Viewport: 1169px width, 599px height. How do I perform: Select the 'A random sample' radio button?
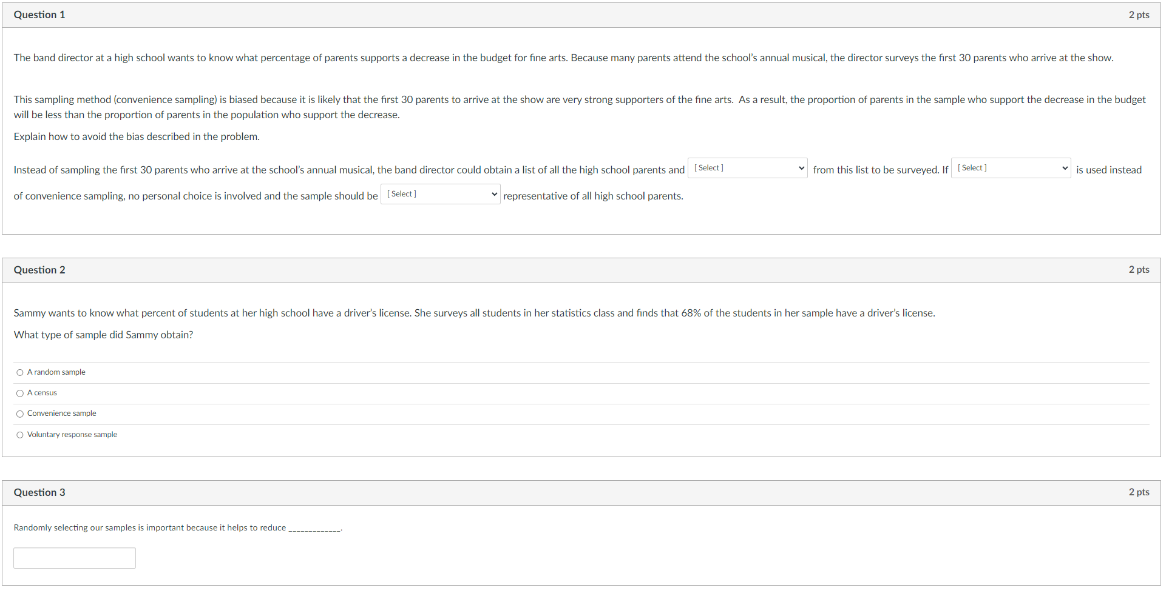[x=19, y=372]
